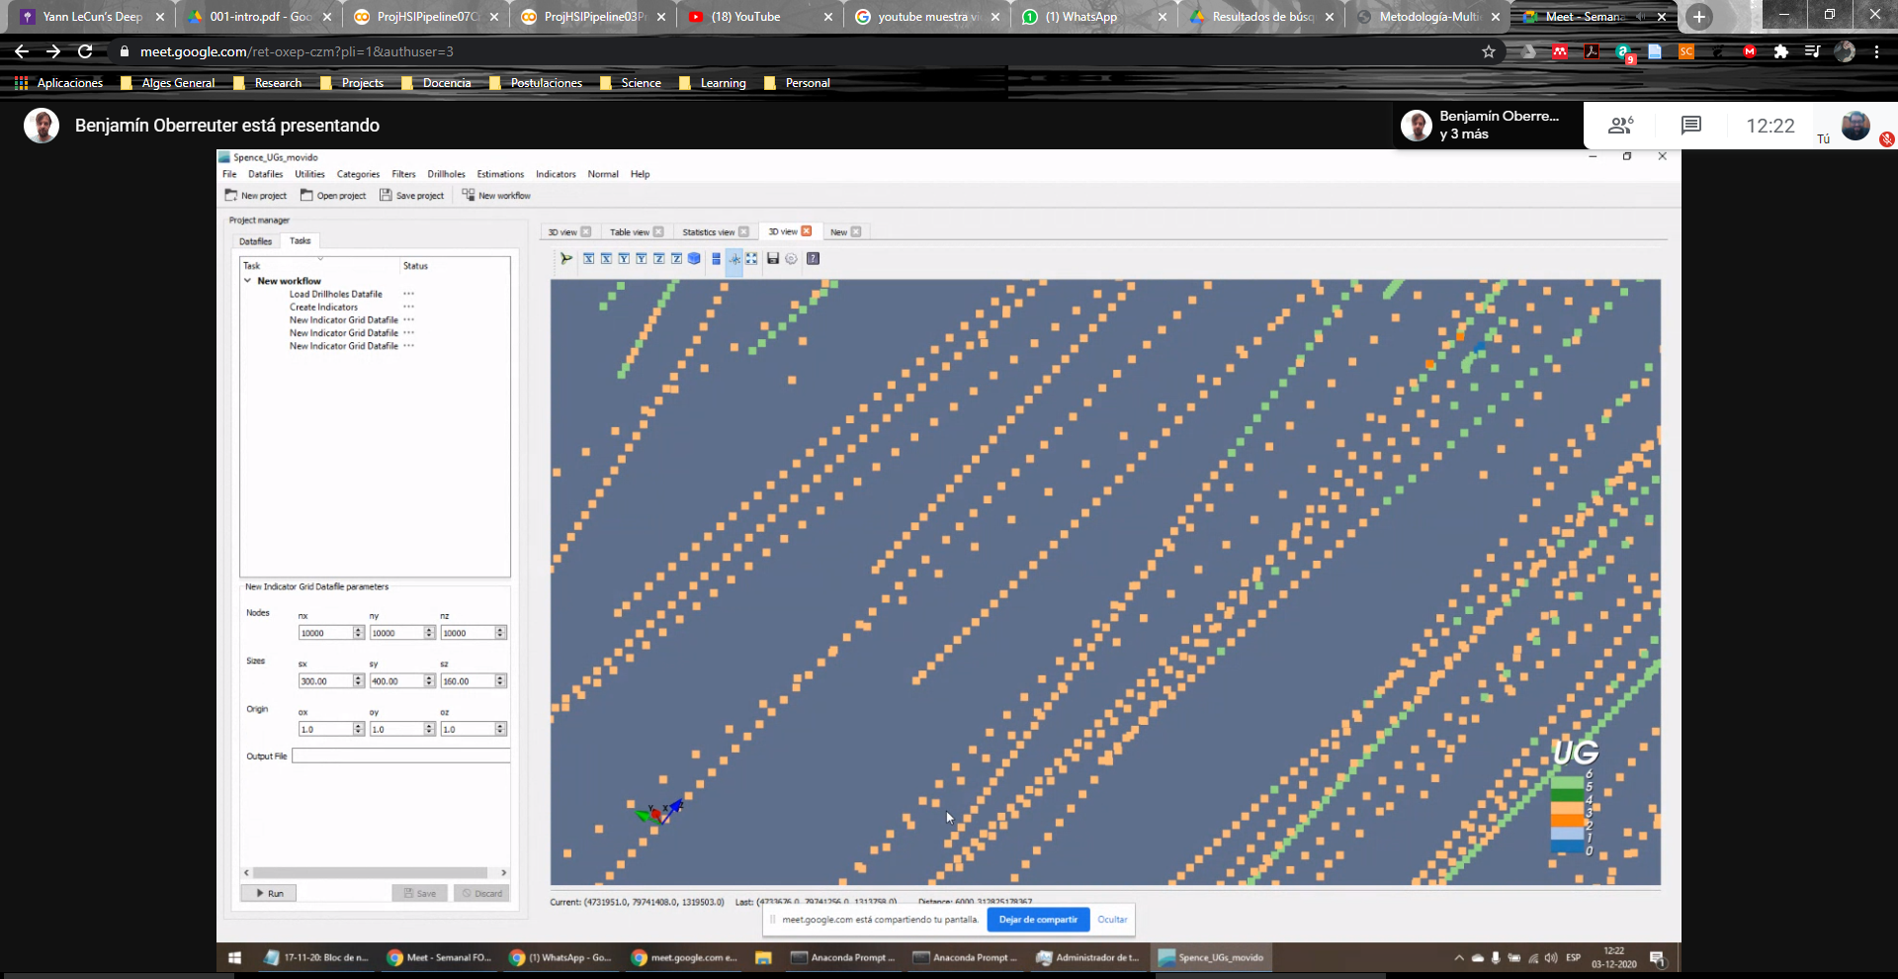Screen dimensions: 1898x979
Task: Click the Run button
Action: [269, 893]
